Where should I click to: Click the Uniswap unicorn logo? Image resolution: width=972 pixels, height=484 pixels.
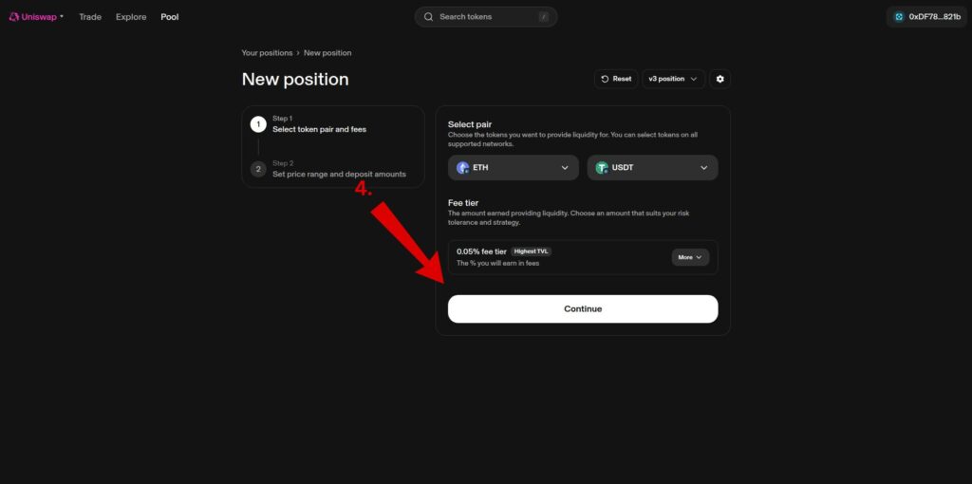[14, 17]
